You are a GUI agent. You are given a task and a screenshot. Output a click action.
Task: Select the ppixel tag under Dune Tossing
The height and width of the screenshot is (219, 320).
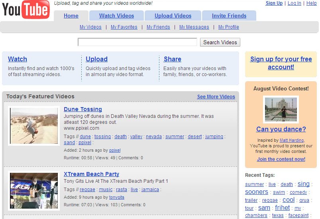[85, 143]
